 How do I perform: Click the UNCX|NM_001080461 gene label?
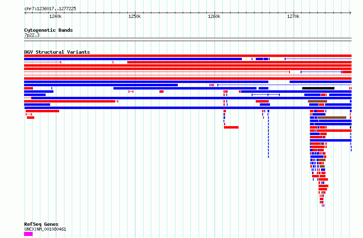click(x=45, y=229)
